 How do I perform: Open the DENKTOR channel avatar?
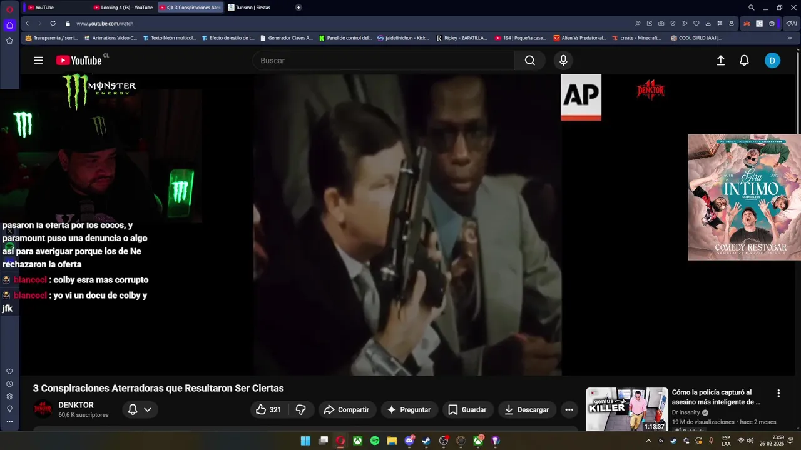tap(43, 409)
